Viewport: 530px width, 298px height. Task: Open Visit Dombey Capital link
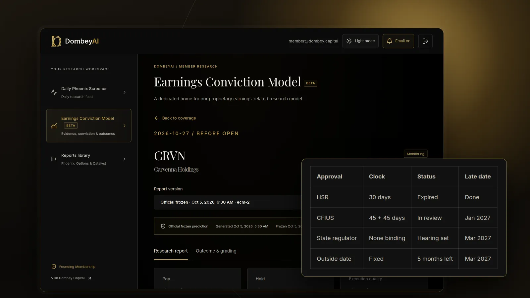[71, 278]
